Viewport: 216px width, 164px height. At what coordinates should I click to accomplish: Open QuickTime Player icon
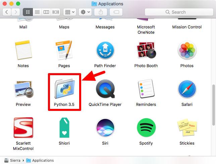pyautogui.click(x=105, y=89)
